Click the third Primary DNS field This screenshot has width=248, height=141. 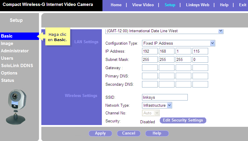pyautogui.click(x=183, y=76)
